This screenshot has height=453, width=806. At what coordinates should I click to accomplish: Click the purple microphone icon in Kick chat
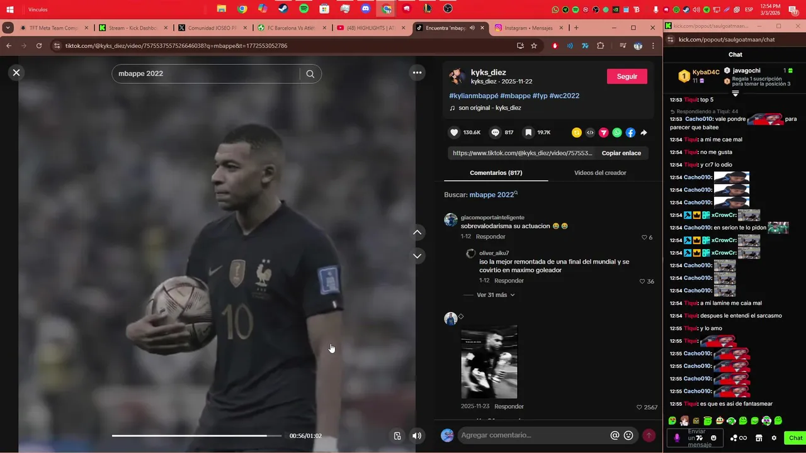click(x=677, y=438)
